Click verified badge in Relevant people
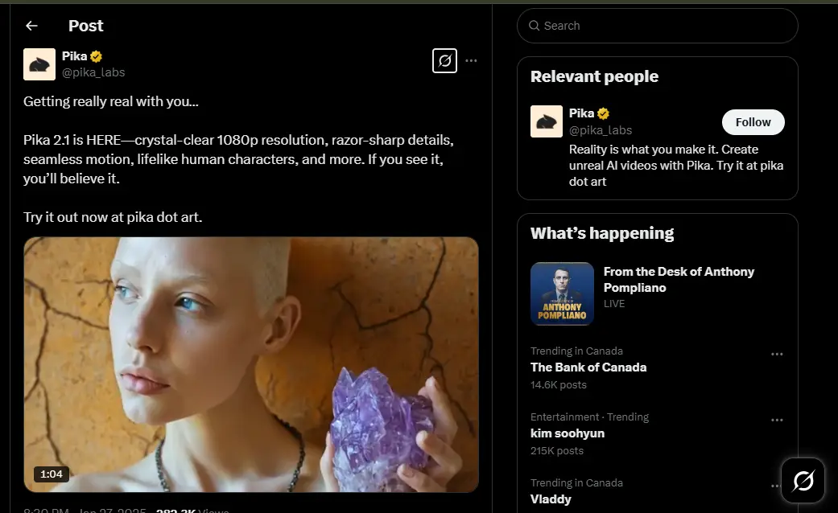Viewport: 838px width, 513px height. [x=604, y=113]
